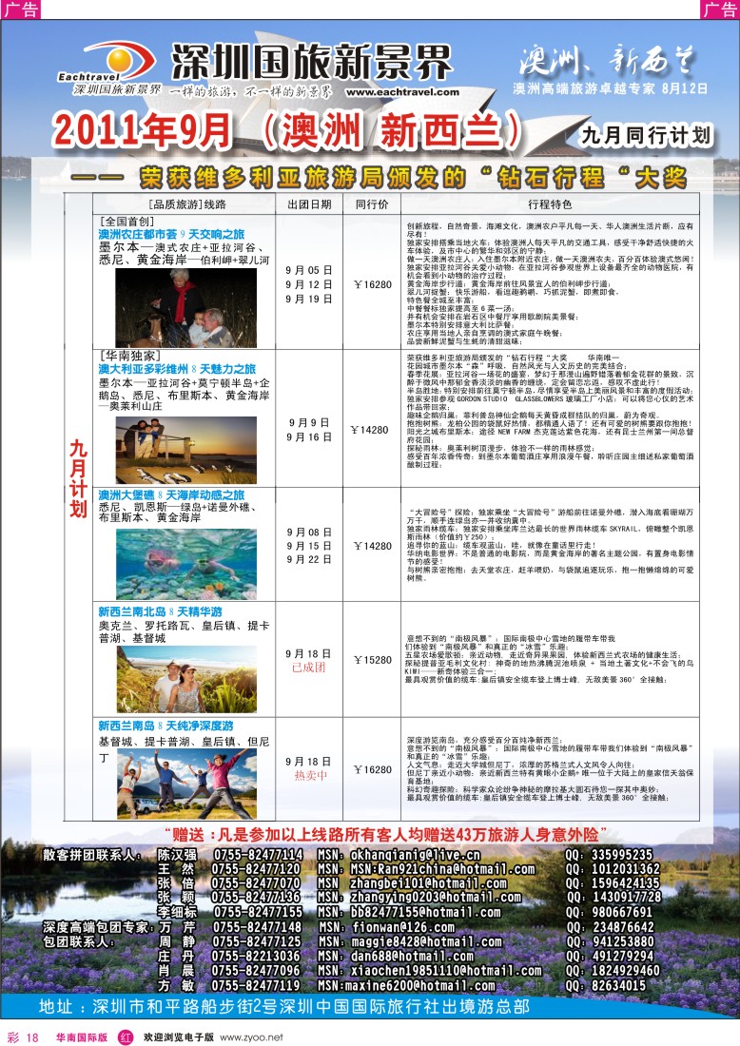The width and height of the screenshot is (740, 1046).
Task: Select the departure date 9月05日
Action: [308, 270]
